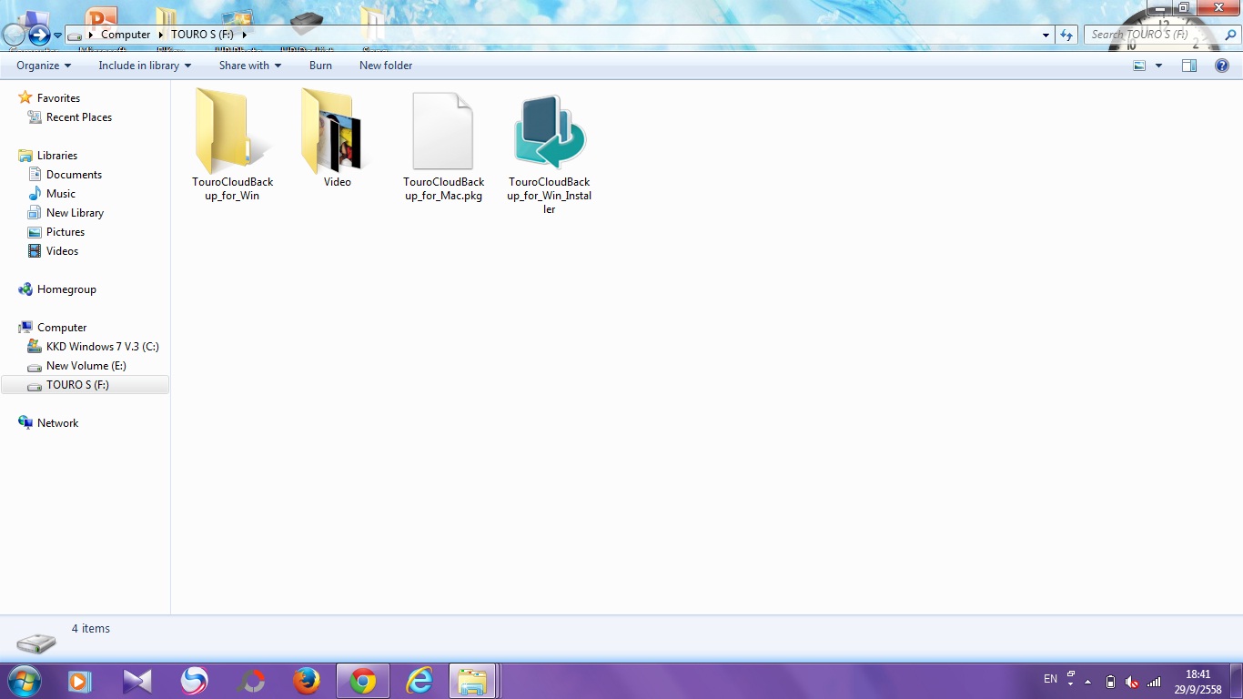Open the TouroCloudBackup_for_Win folder

[x=233, y=146]
